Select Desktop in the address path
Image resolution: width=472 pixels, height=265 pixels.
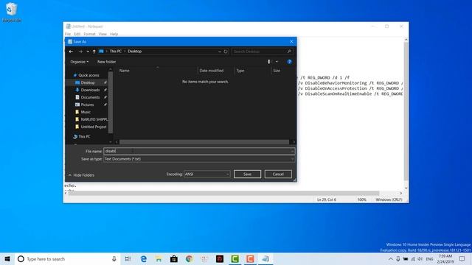click(134, 52)
